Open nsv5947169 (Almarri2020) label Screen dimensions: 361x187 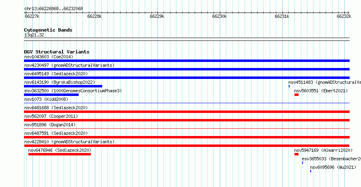coord(323,150)
